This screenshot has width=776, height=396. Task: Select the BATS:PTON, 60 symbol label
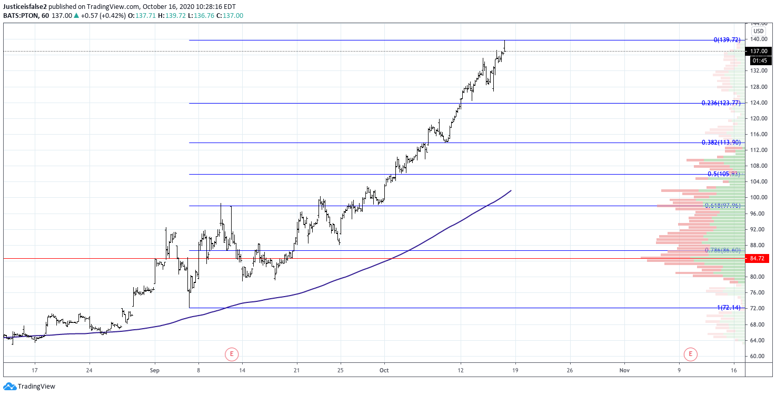[x=26, y=16]
